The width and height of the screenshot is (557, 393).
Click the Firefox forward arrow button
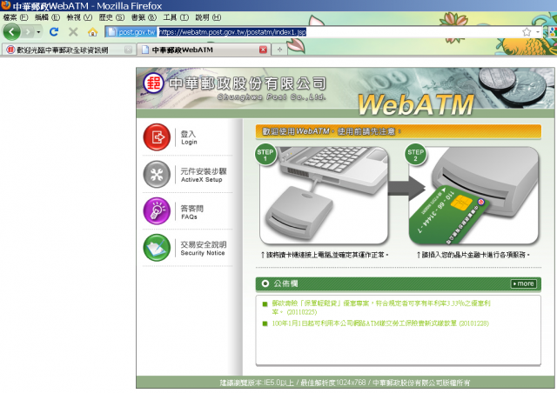click(28, 32)
